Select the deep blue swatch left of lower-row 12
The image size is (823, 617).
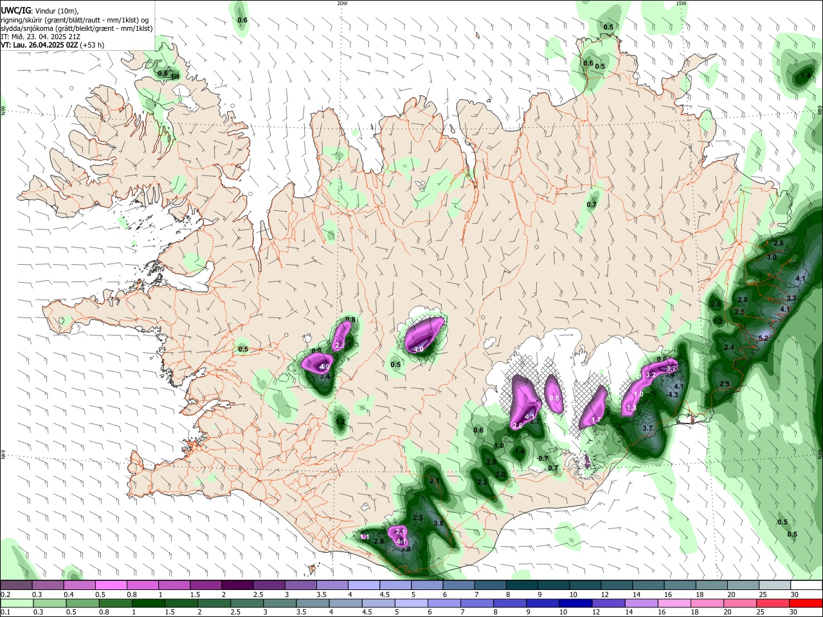click(x=575, y=604)
